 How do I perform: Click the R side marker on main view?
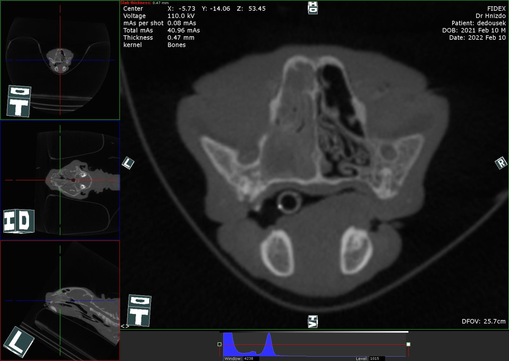tap(501, 163)
